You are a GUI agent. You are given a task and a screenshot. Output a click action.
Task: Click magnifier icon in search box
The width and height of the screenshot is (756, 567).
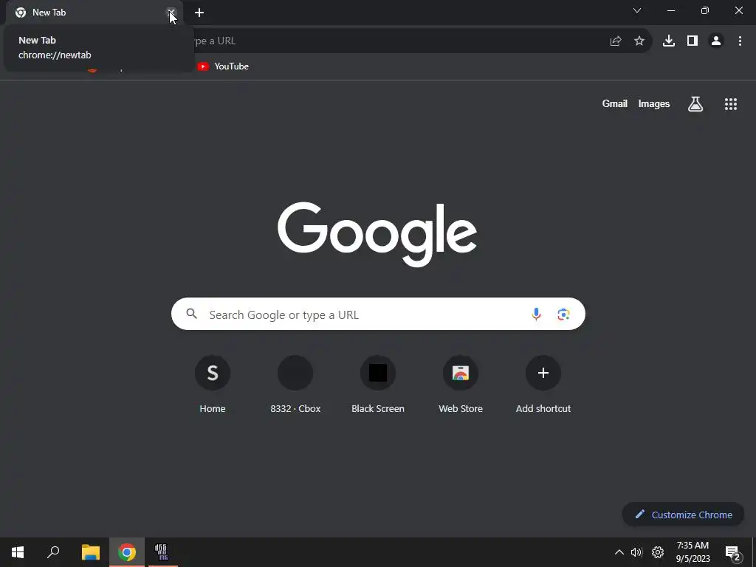click(x=192, y=314)
